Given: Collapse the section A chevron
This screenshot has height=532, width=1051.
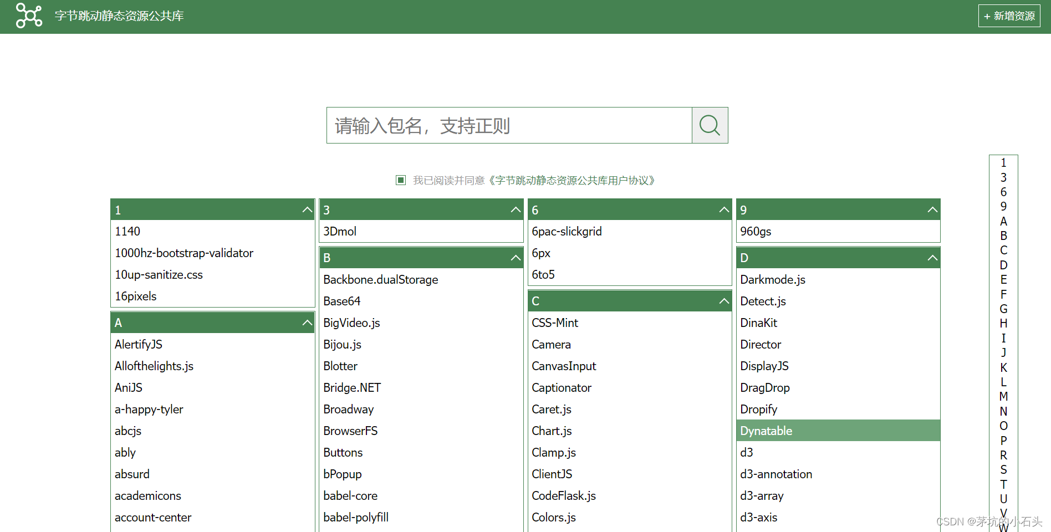Looking at the screenshot, I should tap(307, 322).
